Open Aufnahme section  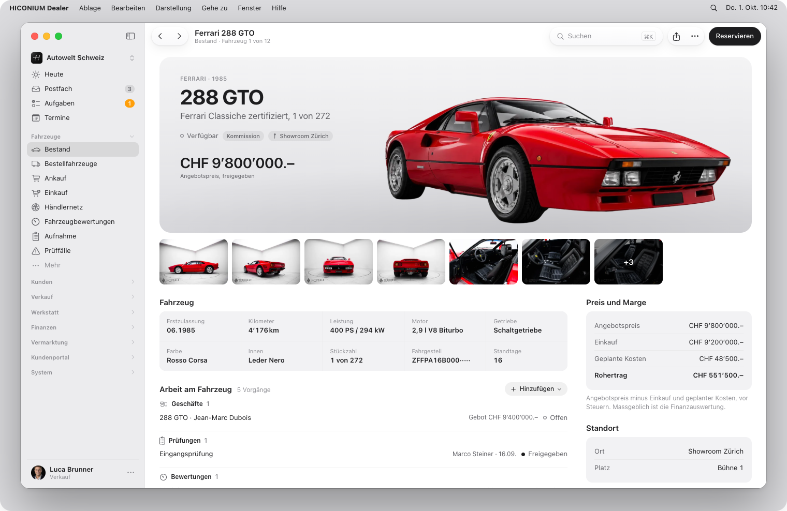pos(83,236)
